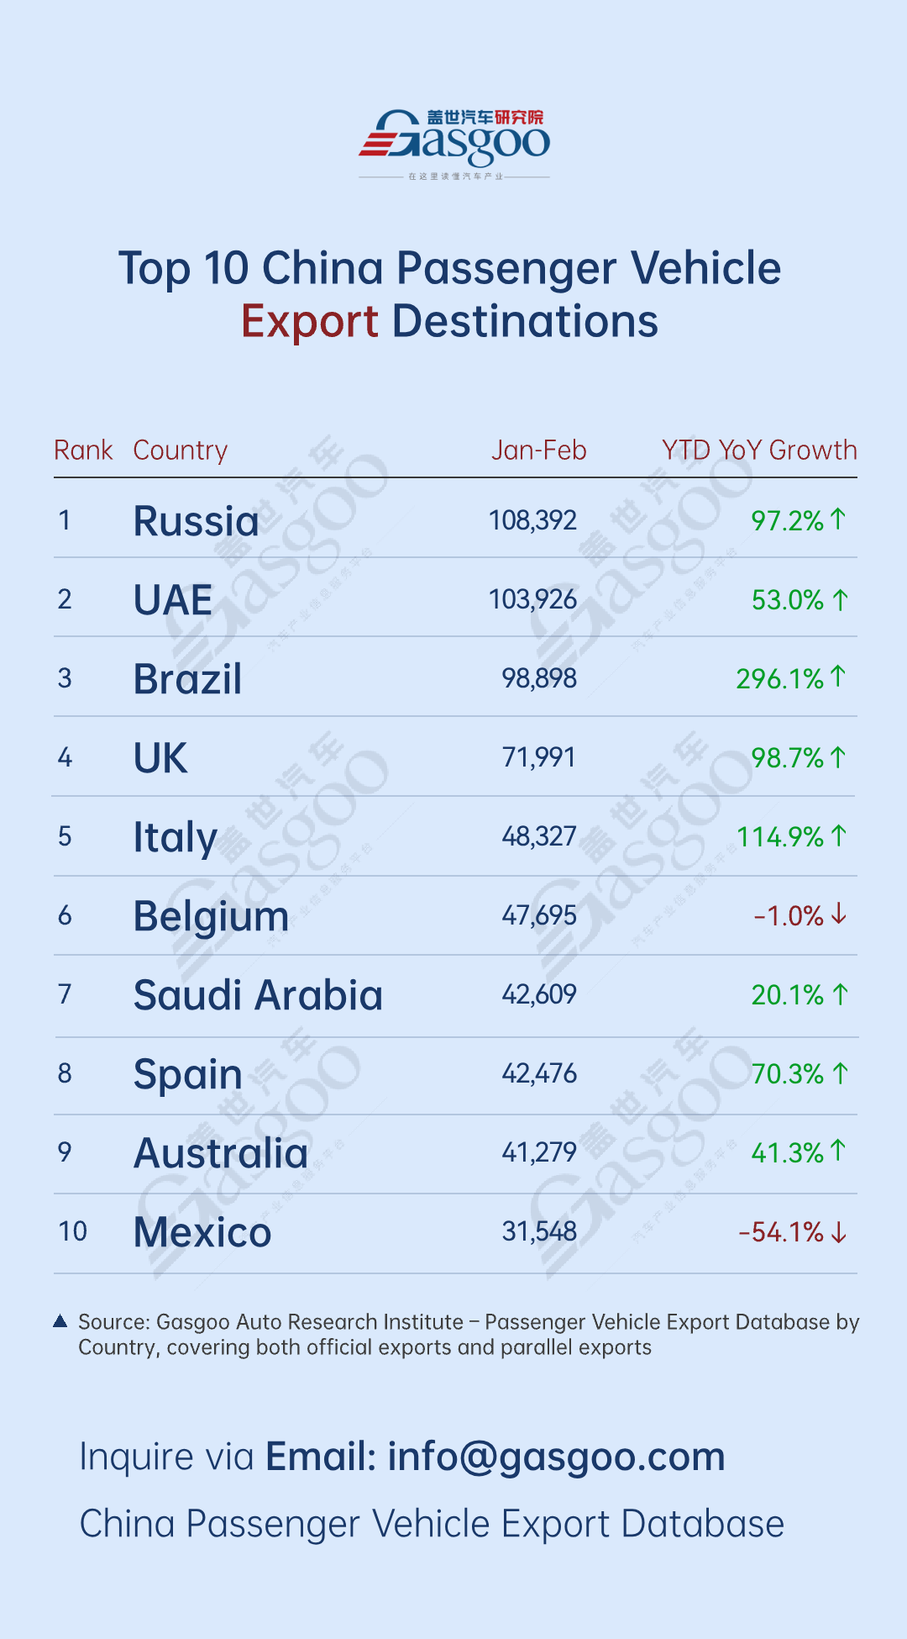Click the Gasgoo logo at top
Image resolution: width=907 pixels, height=1639 pixels.
click(454, 141)
